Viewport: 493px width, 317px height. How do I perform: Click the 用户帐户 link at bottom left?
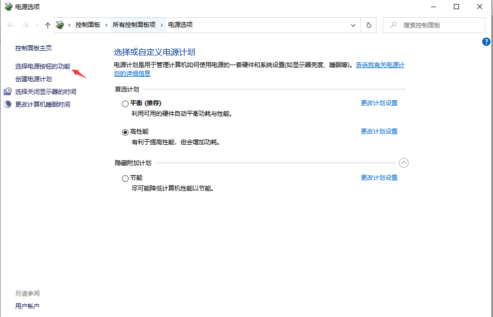pyautogui.click(x=27, y=306)
